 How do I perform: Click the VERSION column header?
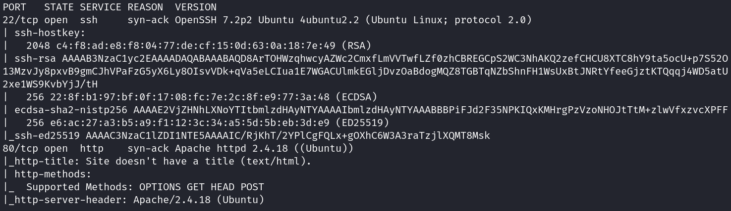point(196,7)
